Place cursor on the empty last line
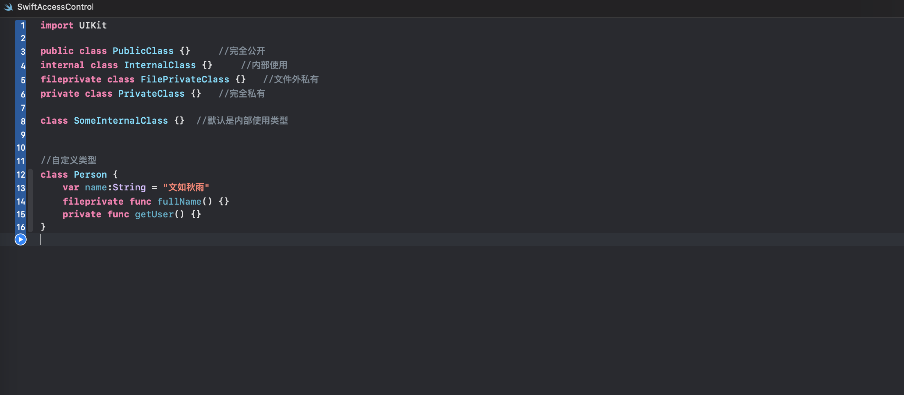 225,240
